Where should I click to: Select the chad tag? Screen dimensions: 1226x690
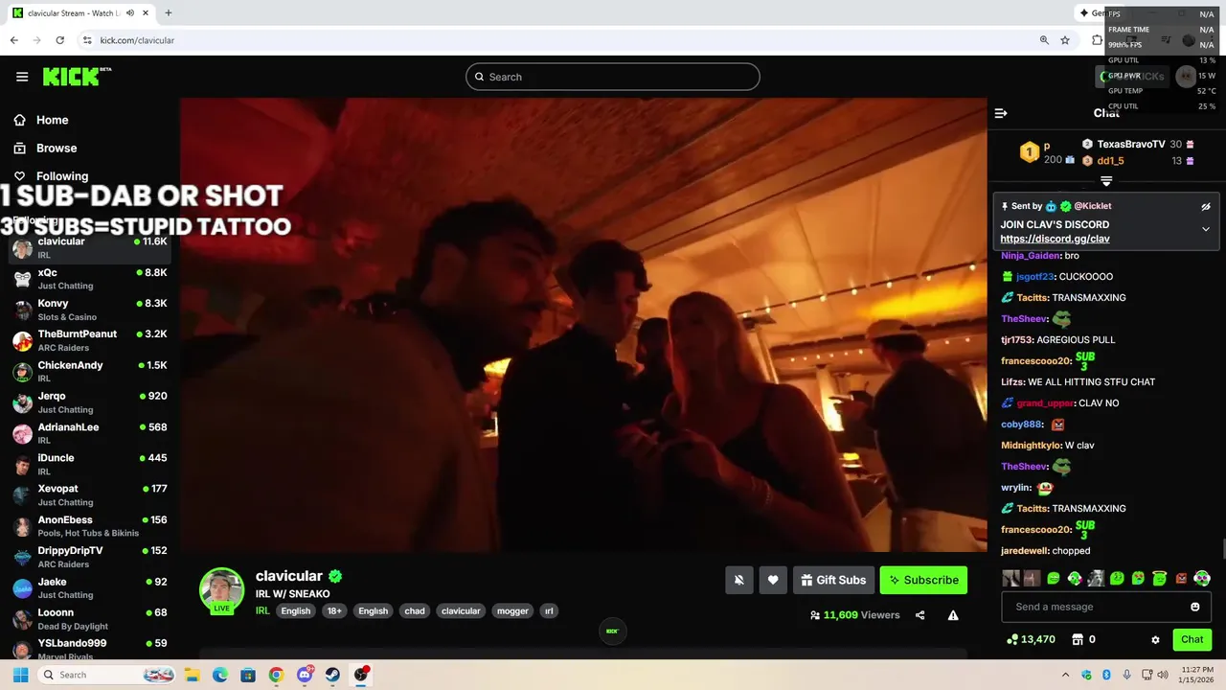pyautogui.click(x=415, y=610)
